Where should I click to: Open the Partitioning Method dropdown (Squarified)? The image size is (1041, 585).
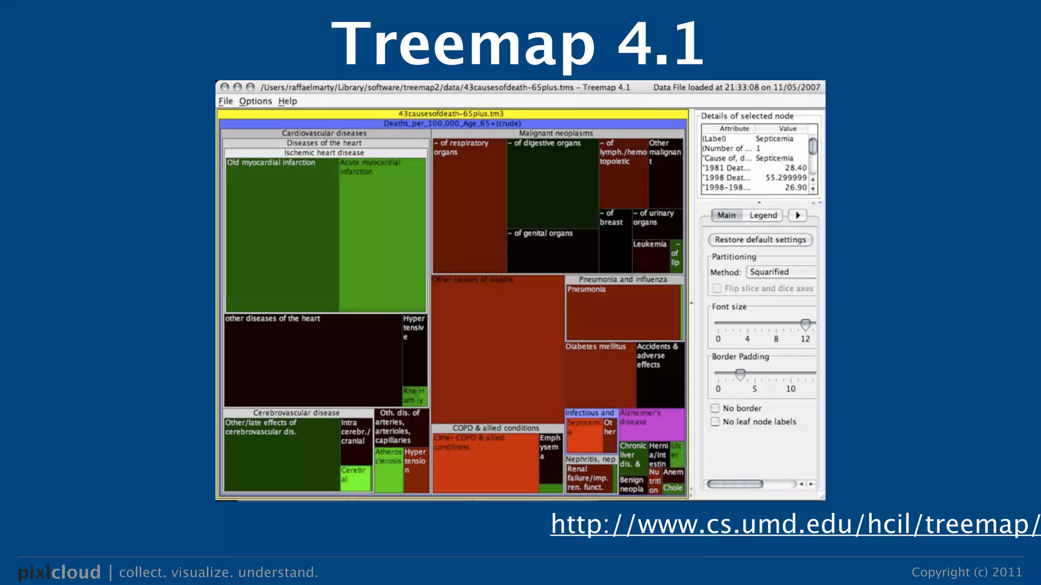pos(781,272)
